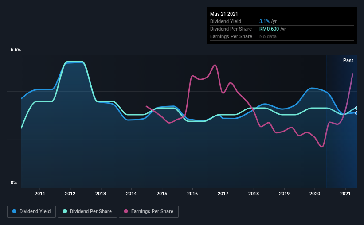Image resolution: width=364 pixels, height=225 pixels.
Task: Click the pink dot in Earnings Per Share legend
Action: pos(126,212)
